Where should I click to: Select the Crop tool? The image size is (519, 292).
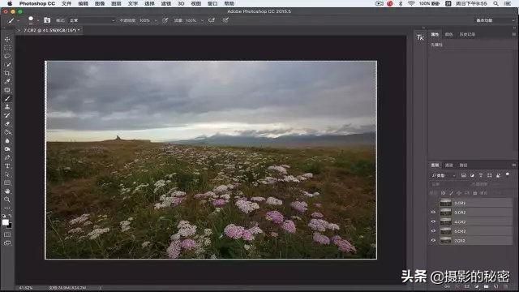[x=7, y=73]
